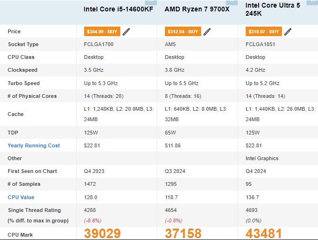Click the $312.94 - BUY button
318x240 pixels.
pos(183,31)
